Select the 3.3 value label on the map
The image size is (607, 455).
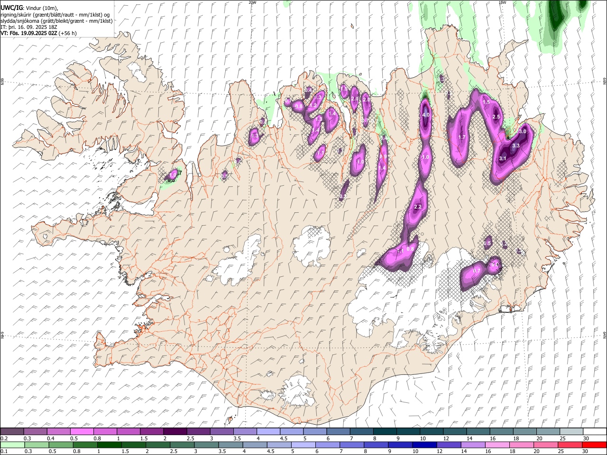coord(516,146)
